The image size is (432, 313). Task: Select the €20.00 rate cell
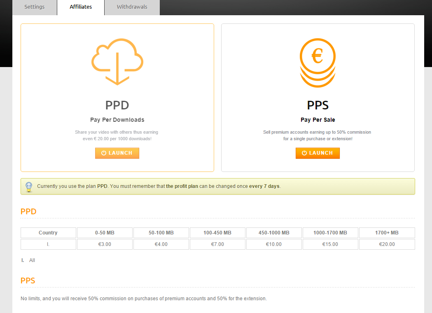[387, 244]
